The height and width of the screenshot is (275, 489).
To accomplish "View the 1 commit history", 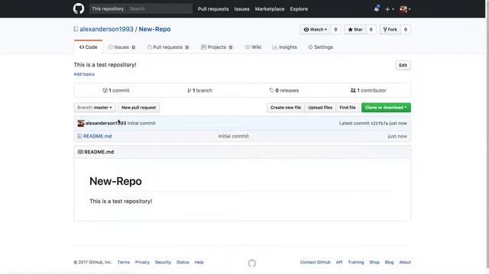I will 115,90.
